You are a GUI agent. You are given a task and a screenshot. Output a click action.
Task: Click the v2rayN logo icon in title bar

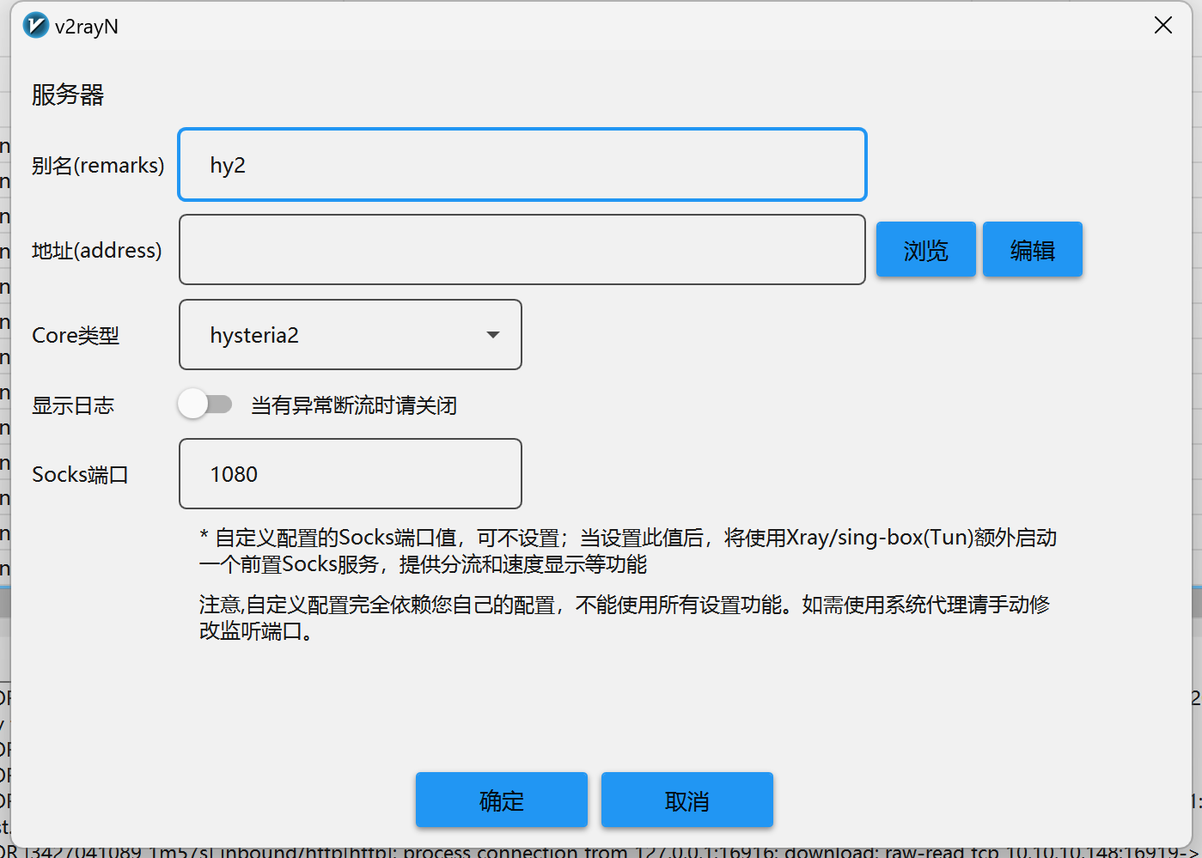(35, 26)
